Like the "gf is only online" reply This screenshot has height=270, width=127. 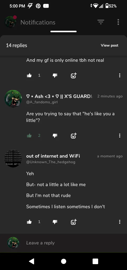pos(29,75)
